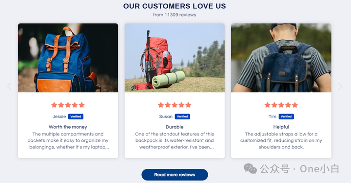Viewport: 351px width, 183px height.
Task: Open the 'Helpful' review title
Action: pos(281,127)
